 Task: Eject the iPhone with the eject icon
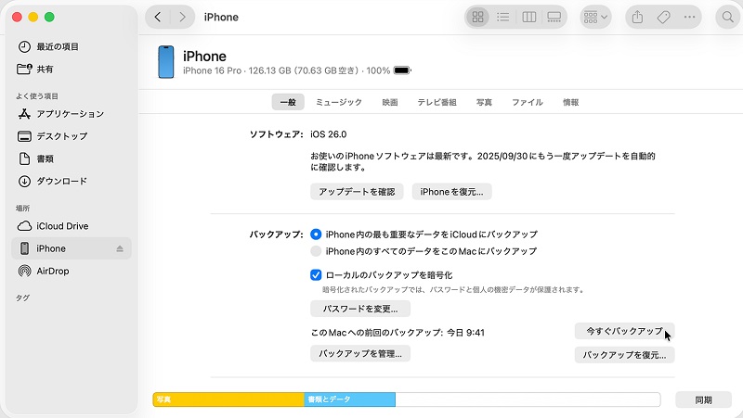tap(120, 248)
